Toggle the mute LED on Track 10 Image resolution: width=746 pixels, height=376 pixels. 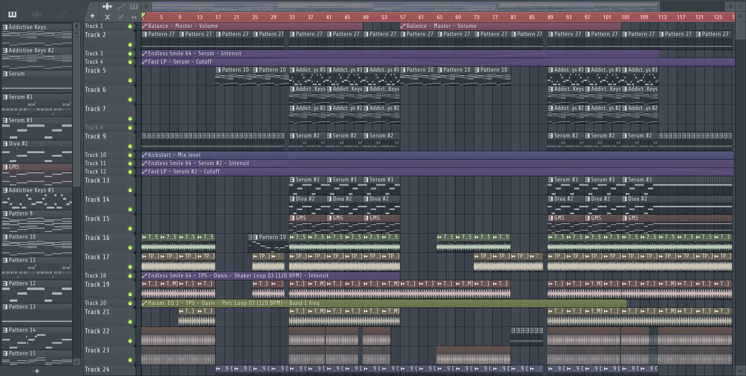130,155
